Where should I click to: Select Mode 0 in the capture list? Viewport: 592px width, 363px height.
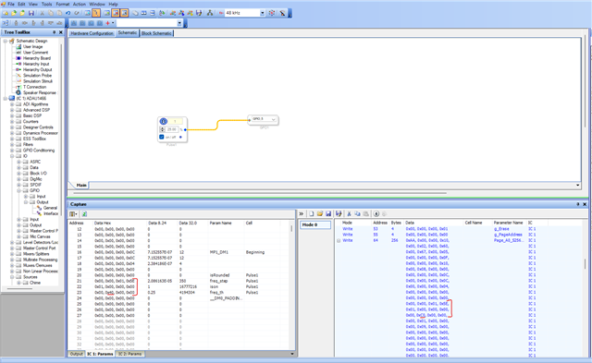point(315,224)
